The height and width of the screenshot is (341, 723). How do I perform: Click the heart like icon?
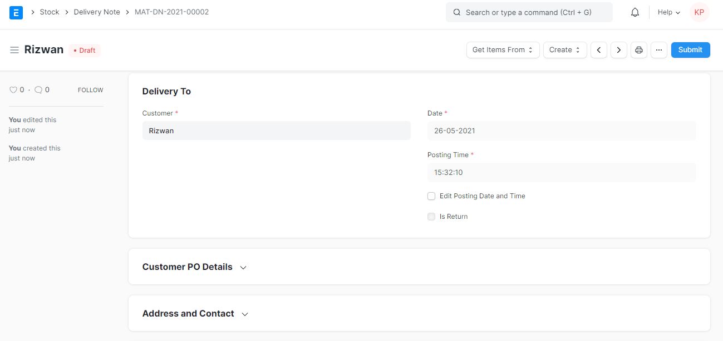pos(13,90)
